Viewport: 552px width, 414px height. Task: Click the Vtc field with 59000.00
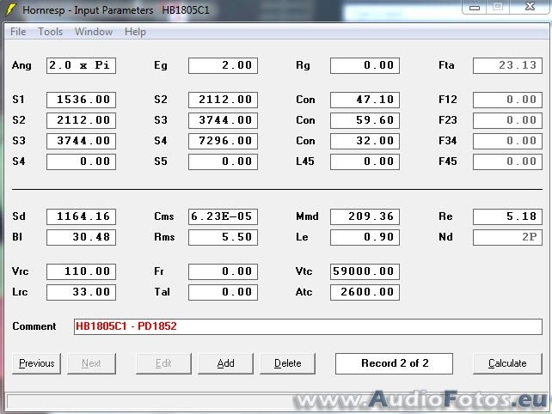[x=365, y=271]
